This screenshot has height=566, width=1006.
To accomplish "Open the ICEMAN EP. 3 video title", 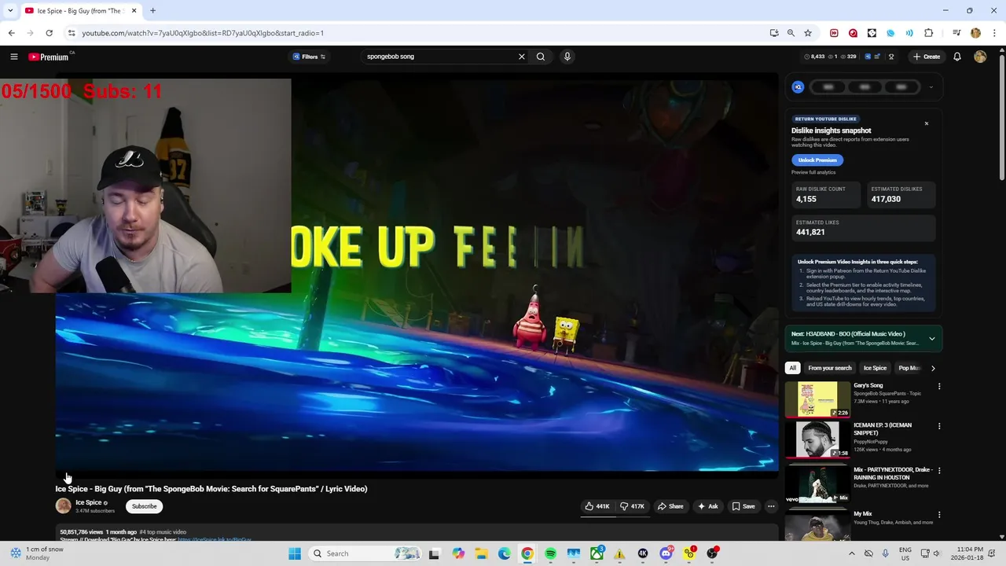I will [883, 429].
